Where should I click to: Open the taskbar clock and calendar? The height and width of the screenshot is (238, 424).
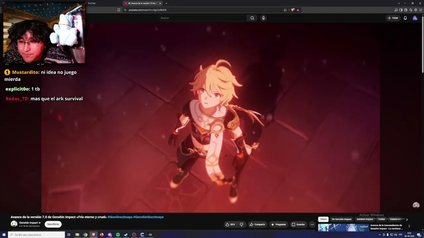tap(409, 235)
